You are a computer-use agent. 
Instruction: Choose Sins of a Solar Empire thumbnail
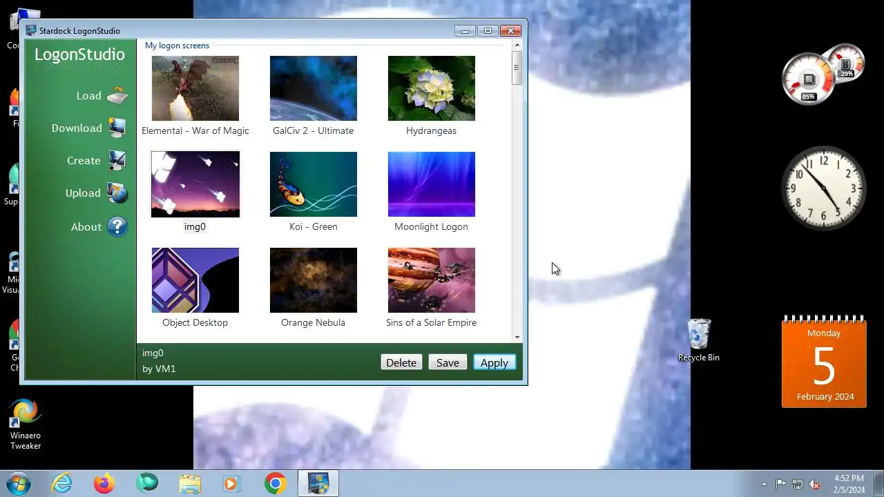(432, 280)
